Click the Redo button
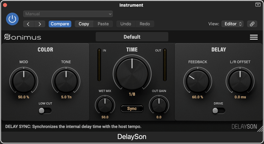Viewport: 264px width, 144px height. (145, 24)
